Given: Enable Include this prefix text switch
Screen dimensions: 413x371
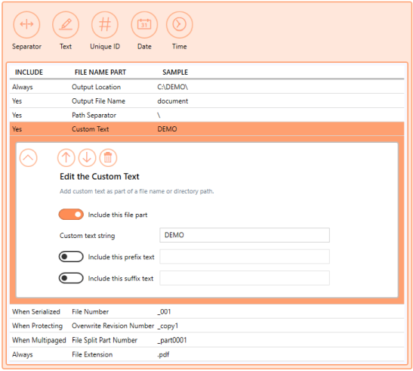Looking at the screenshot, I should tap(71, 257).
